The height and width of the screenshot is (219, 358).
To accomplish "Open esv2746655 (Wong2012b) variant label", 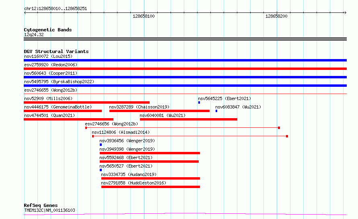I will click(51, 90).
